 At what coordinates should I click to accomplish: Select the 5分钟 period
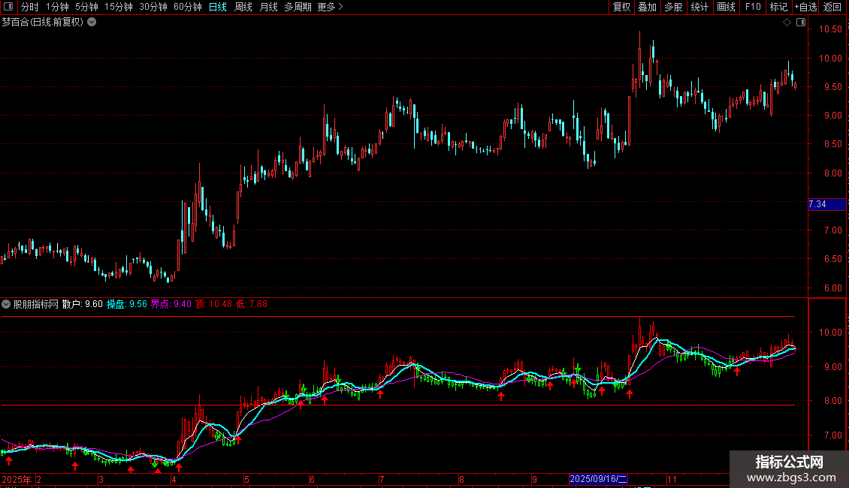(x=86, y=7)
